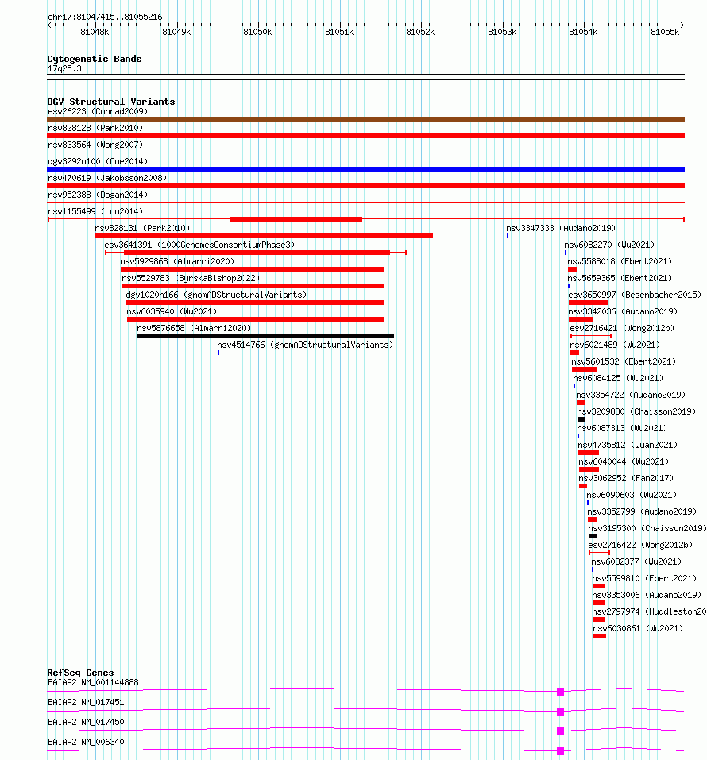Click nsv5659365 (Ebert2021) label
The image size is (707, 760).
620,278
